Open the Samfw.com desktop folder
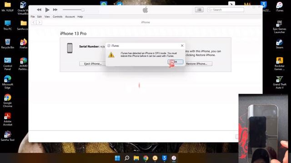 [23, 25]
